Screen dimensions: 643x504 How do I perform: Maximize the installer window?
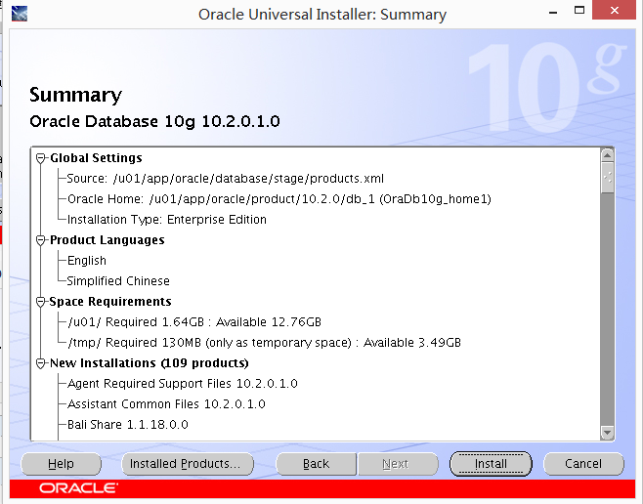coord(579,10)
